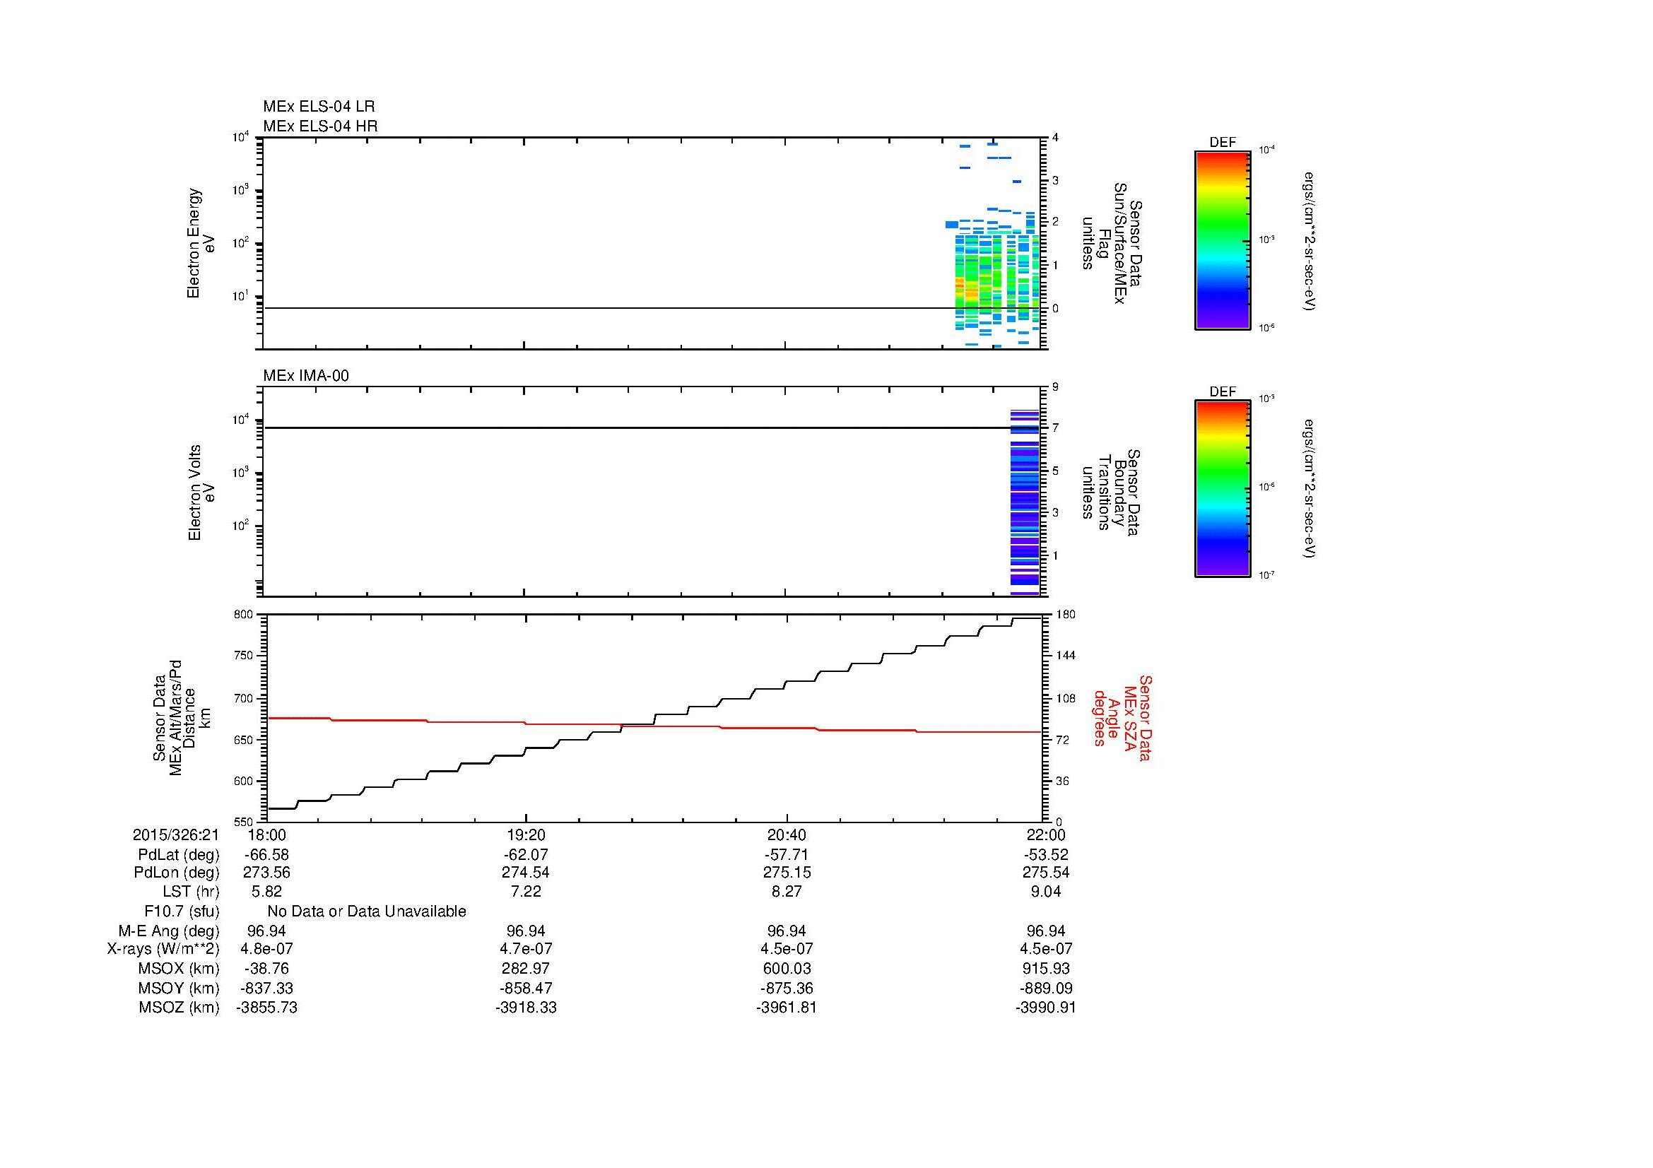Select the "LST (hr)" row label
This screenshot has width=1653, height=1168.
pos(190,892)
